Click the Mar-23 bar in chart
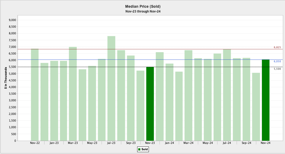Image resolution: width=285 pixels, height=154 pixels. (73, 94)
